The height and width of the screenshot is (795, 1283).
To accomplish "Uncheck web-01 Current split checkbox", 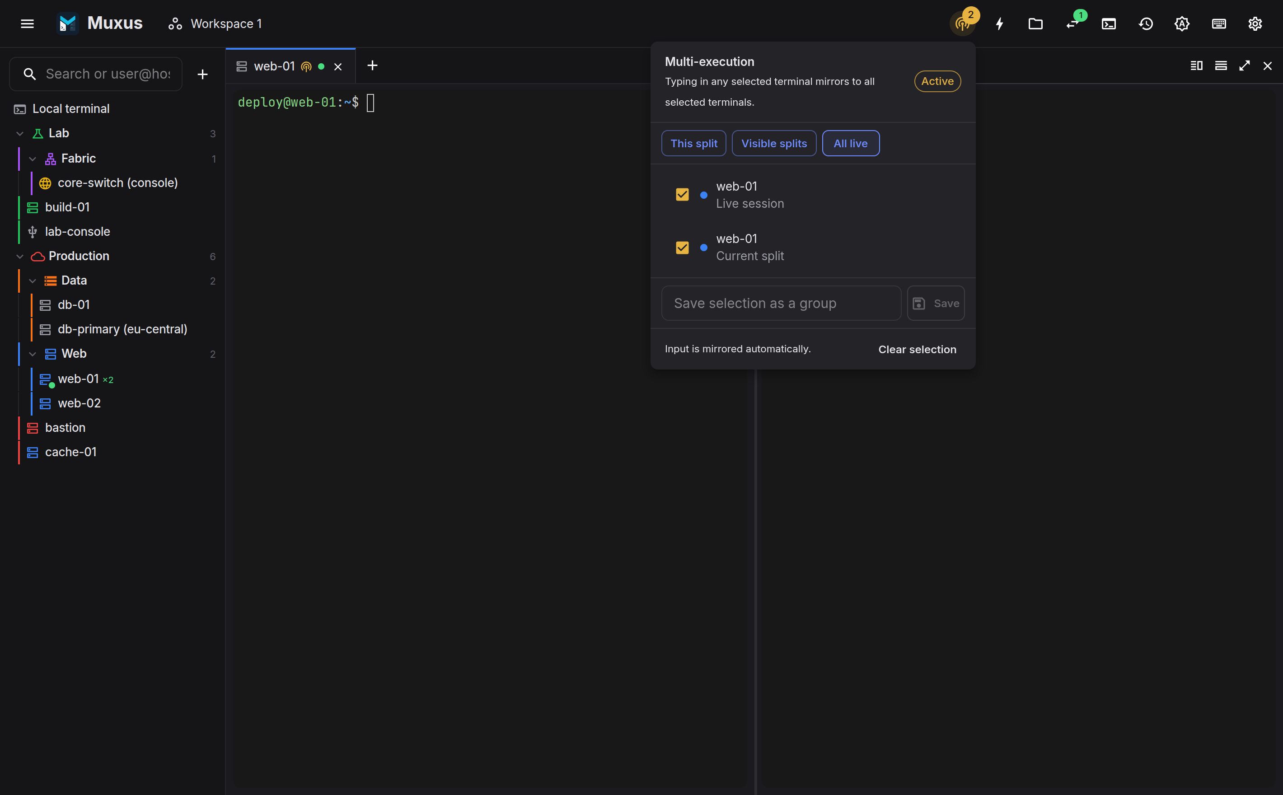I will point(682,248).
